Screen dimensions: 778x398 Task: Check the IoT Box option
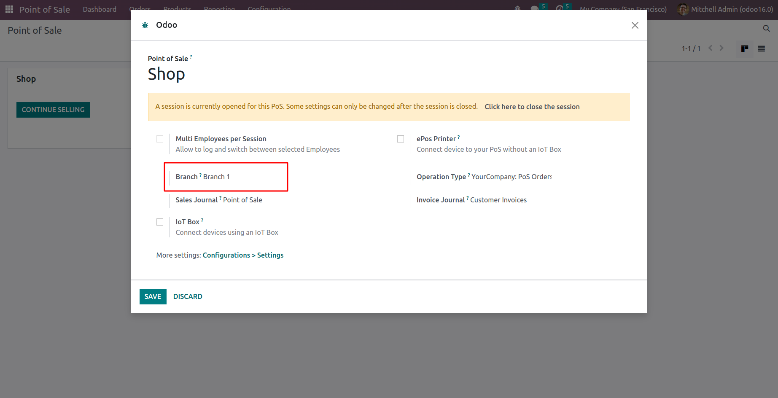[x=160, y=222]
